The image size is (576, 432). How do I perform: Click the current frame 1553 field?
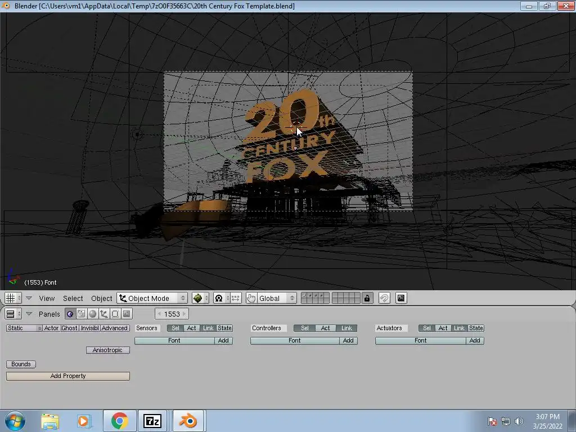point(172,314)
